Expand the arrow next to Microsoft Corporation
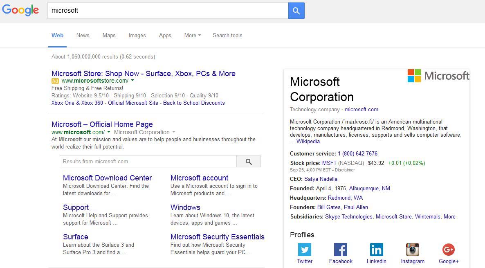Screen dimensions: 485x268 point(174,132)
